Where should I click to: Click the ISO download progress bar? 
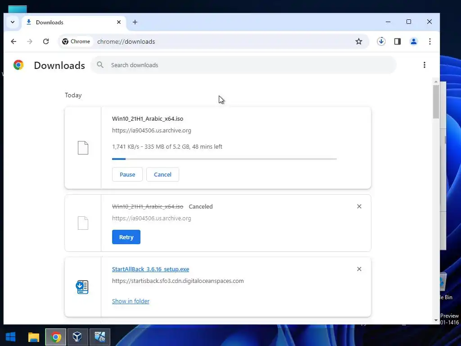pos(224,159)
